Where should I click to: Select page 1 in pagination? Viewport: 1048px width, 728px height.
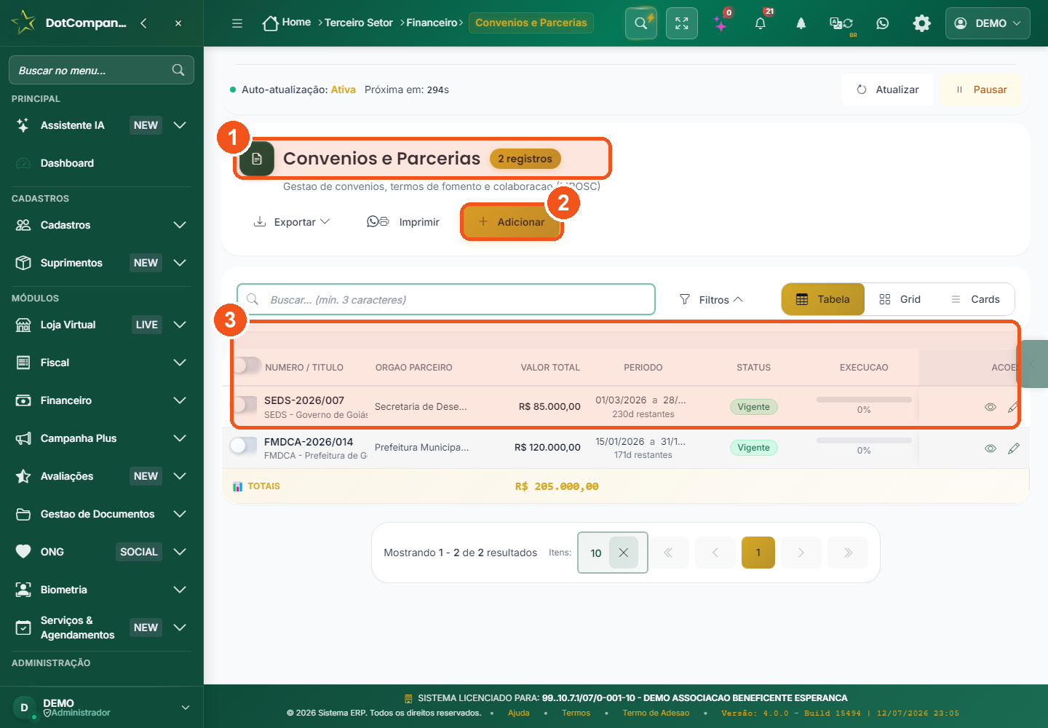[x=758, y=553]
